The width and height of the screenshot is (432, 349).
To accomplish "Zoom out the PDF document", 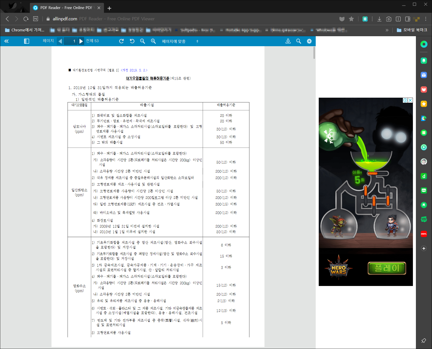I will (143, 41).
